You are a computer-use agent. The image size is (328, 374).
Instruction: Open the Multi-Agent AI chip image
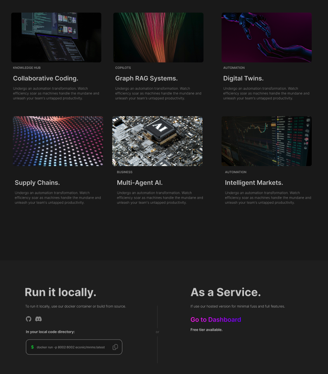click(157, 141)
